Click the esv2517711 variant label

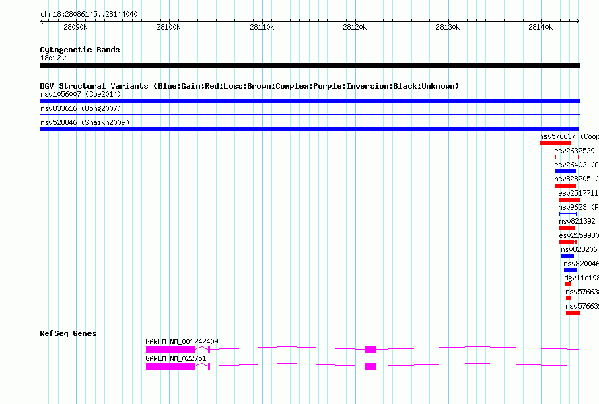tap(578, 193)
